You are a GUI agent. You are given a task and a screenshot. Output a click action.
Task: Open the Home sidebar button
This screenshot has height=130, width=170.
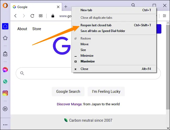click(5, 26)
